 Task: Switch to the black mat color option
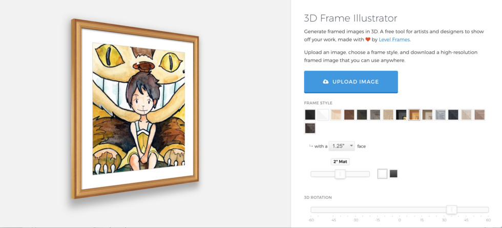click(x=393, y=174)
